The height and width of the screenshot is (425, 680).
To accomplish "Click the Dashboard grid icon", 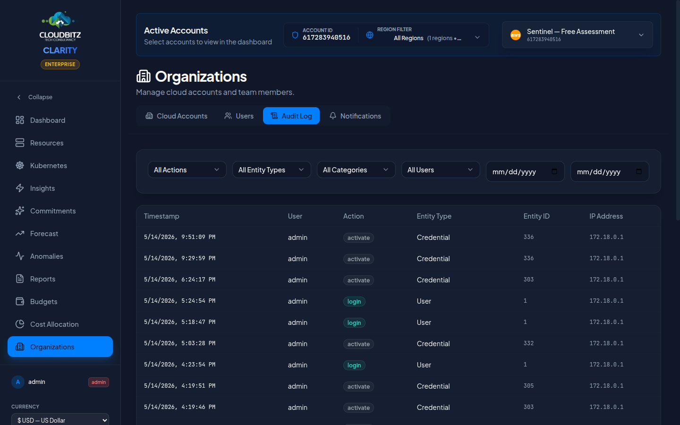I will pos(20,120).
